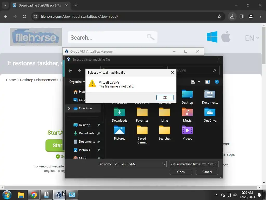Click the Home breadcrumb link
This screenshot has height=200, width=266.
coord(11,80)
